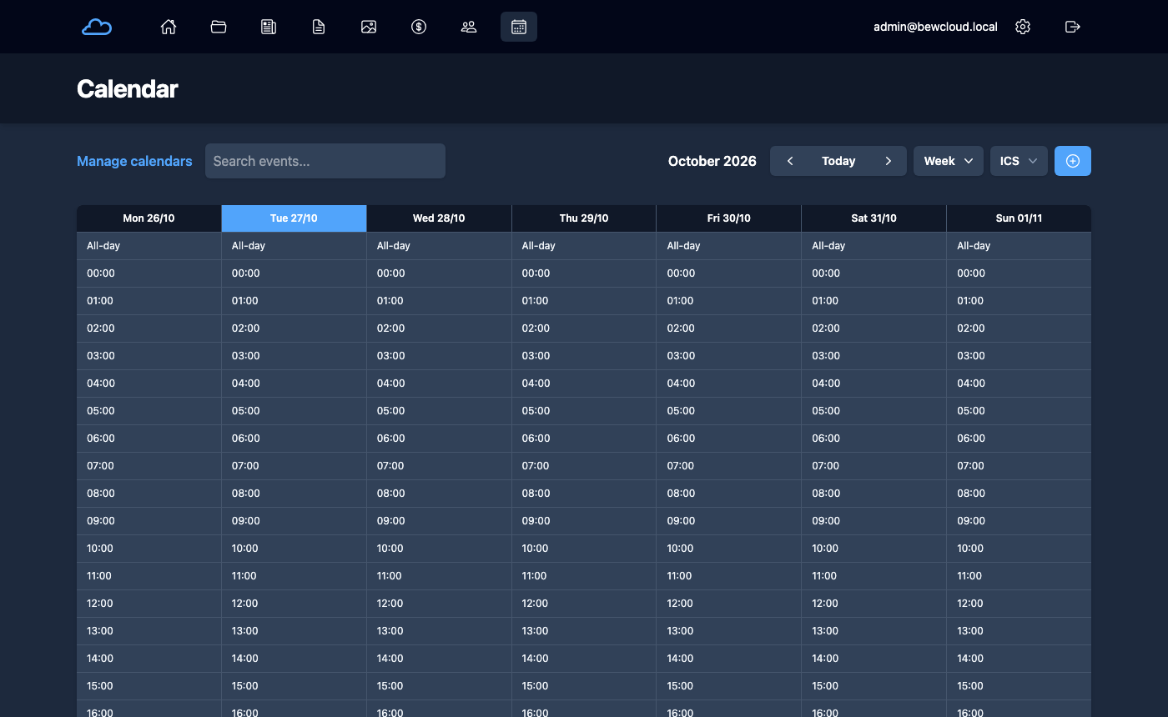Click admin@bewcloud.local account text
The image size is (1168, 717).
point(935,27)
